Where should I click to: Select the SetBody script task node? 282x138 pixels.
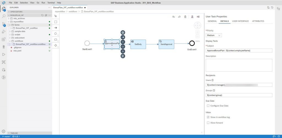point(138,44)
